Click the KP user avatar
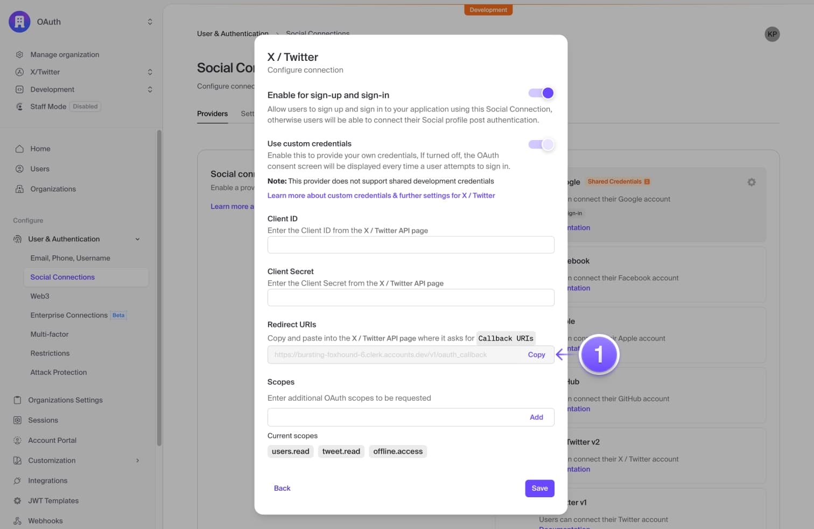 (x=773, y=34)
